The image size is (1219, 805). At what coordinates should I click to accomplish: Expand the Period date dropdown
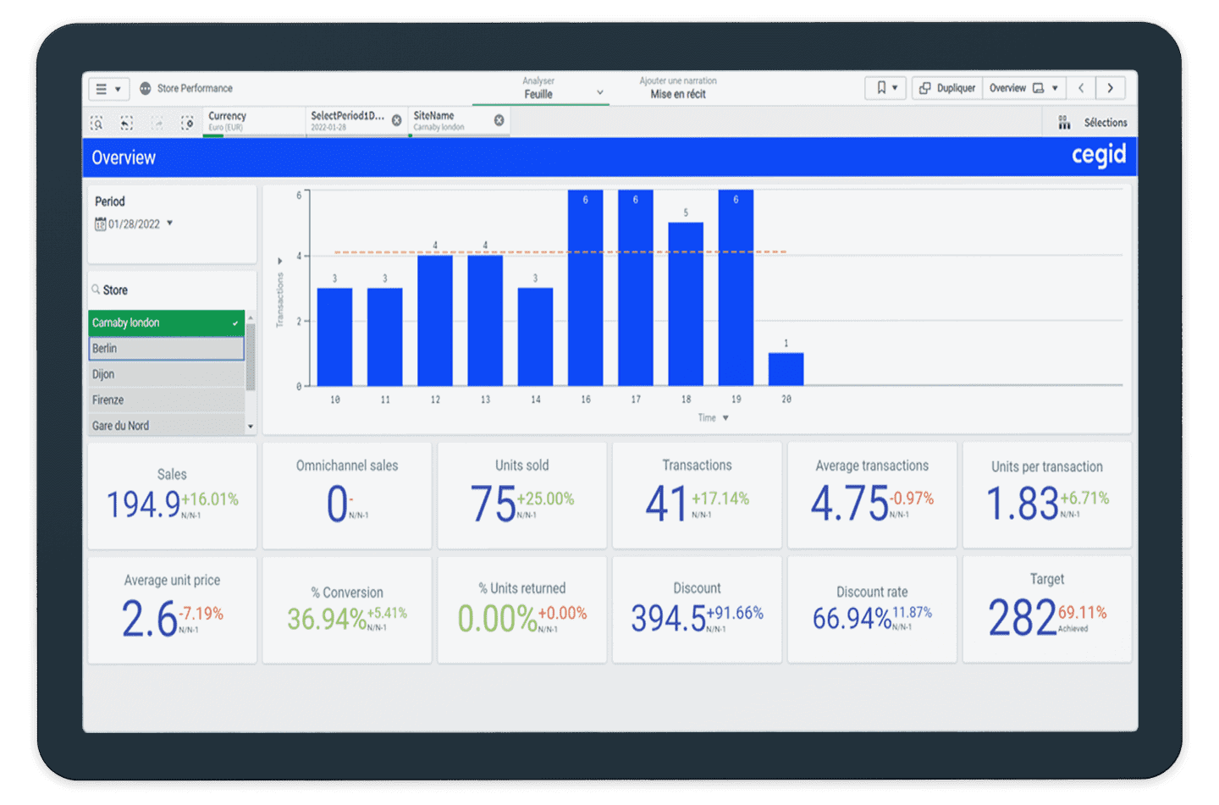(170, 223)
